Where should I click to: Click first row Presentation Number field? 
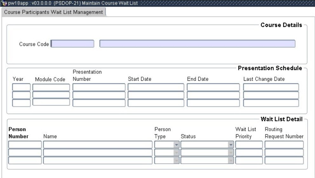pyautogui.click(x=99, y=87)
